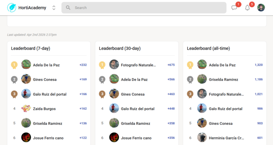Click silver rank 2 medal in 30-day leaderboard
Viewport: 273px width, 145px height.
[x=102, y=80]
